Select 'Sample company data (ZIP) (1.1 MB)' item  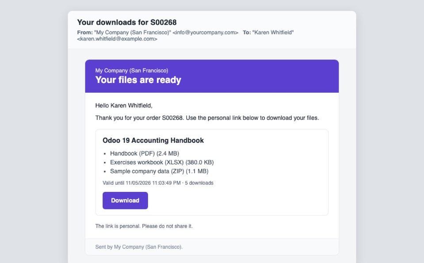click(x=159, y=172)
